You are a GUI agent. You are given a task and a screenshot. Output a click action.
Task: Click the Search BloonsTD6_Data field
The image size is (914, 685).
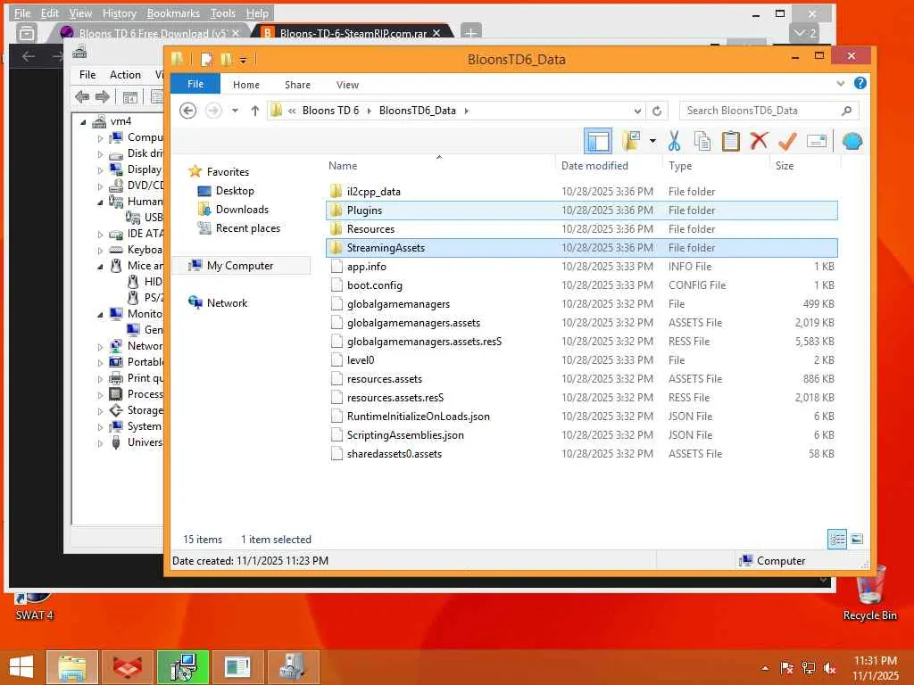tap(769, 111)
